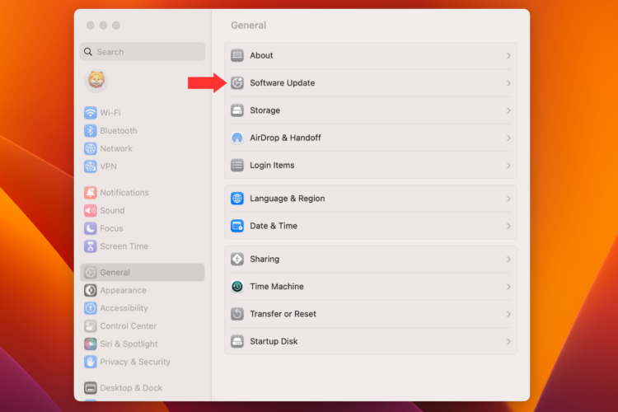
Task: Click the Accessibility icon in sidebar
Action: coord(91,308)
